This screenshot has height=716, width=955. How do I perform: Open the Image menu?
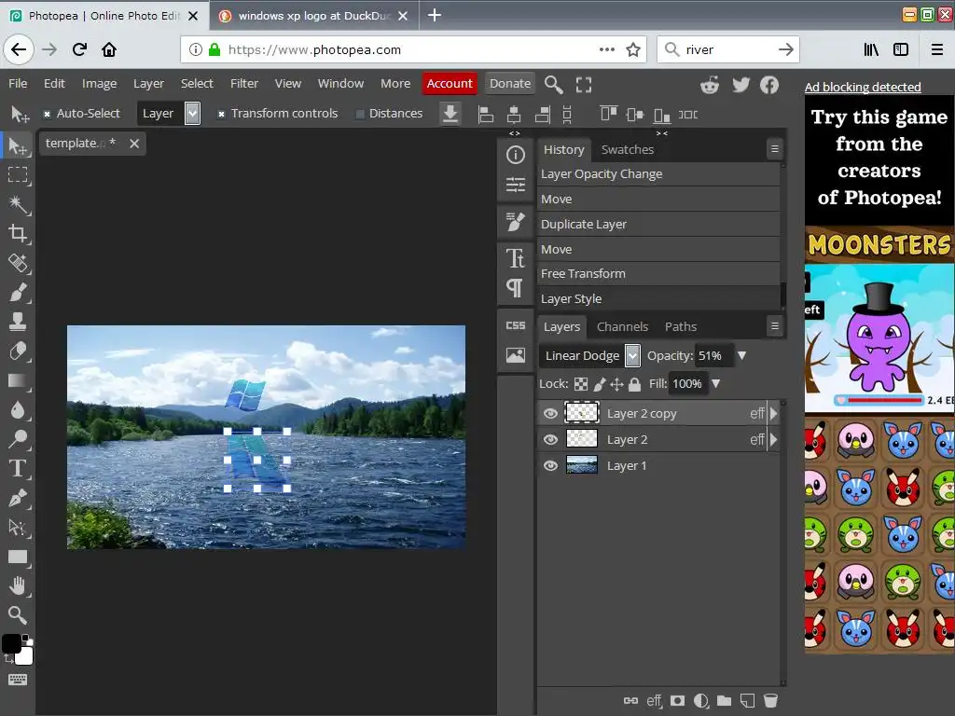click(x=99, y=83)
